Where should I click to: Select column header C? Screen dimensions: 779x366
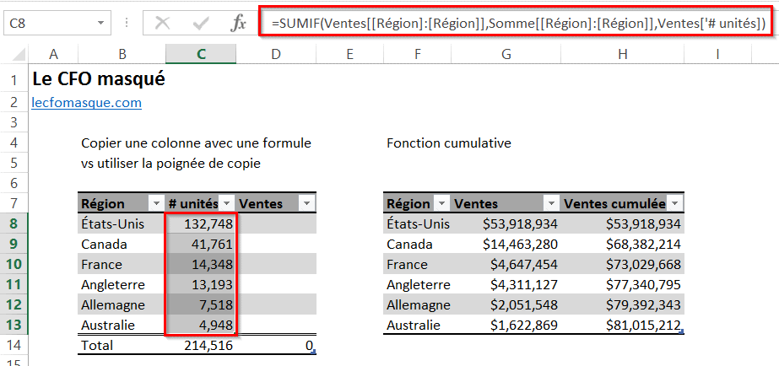201,54
